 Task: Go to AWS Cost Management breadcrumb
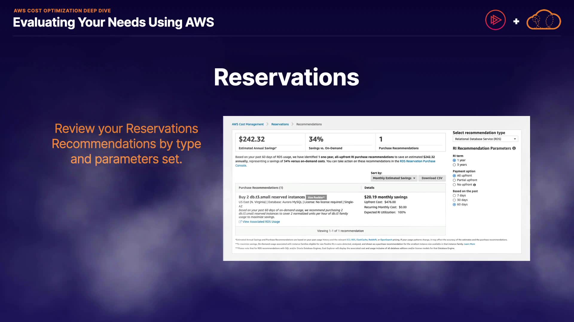pos(248,124)
